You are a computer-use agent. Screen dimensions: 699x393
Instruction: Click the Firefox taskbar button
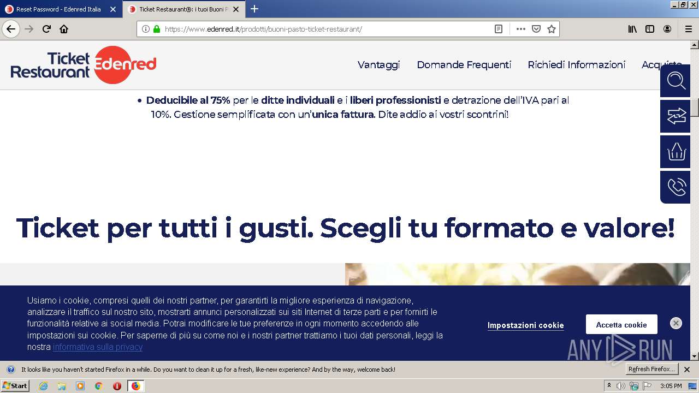click(x=136, y=386)
